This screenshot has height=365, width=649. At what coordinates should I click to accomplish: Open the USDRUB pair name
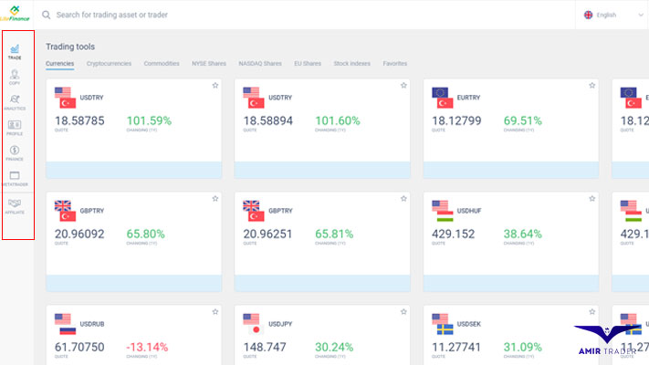click(92, 324)
